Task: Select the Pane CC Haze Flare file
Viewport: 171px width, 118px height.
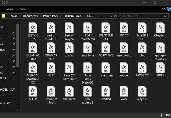Action: click(69, 71)
